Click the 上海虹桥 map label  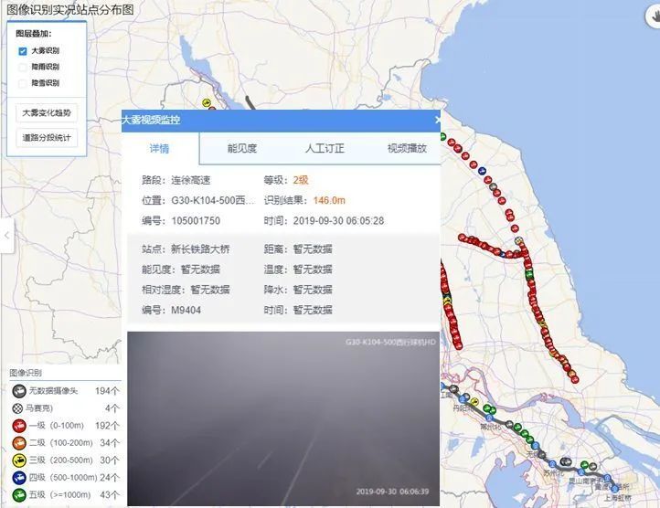(618, 497)
